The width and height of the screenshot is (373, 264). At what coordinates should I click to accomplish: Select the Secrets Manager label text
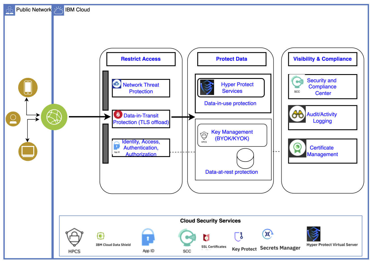coord(280,248)
